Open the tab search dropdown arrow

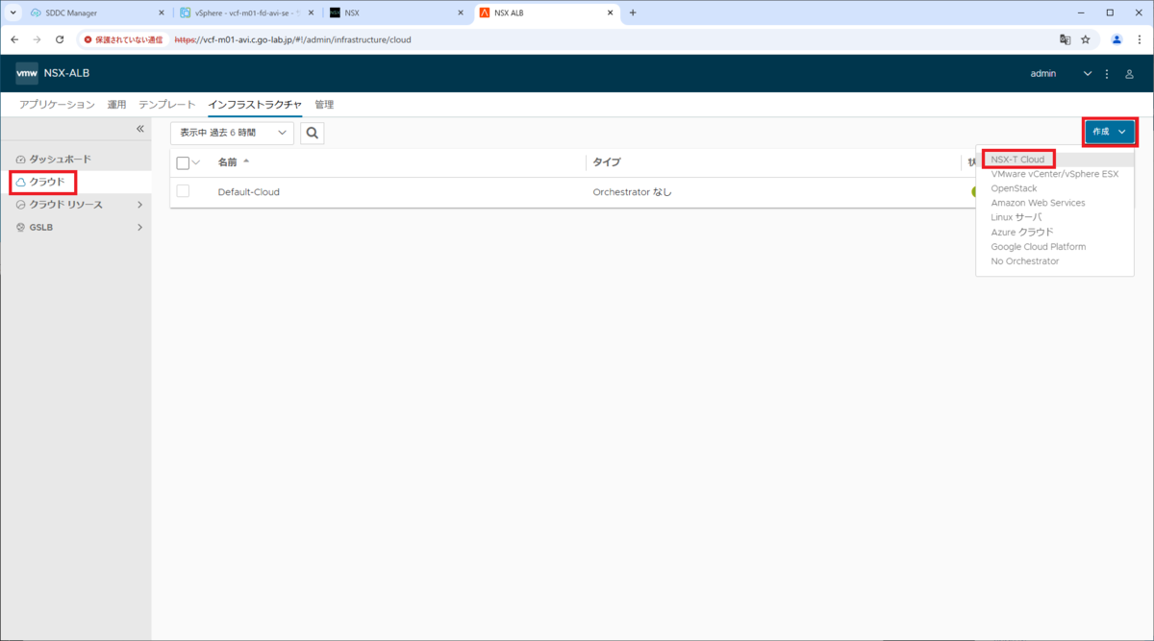pos(13,12)
